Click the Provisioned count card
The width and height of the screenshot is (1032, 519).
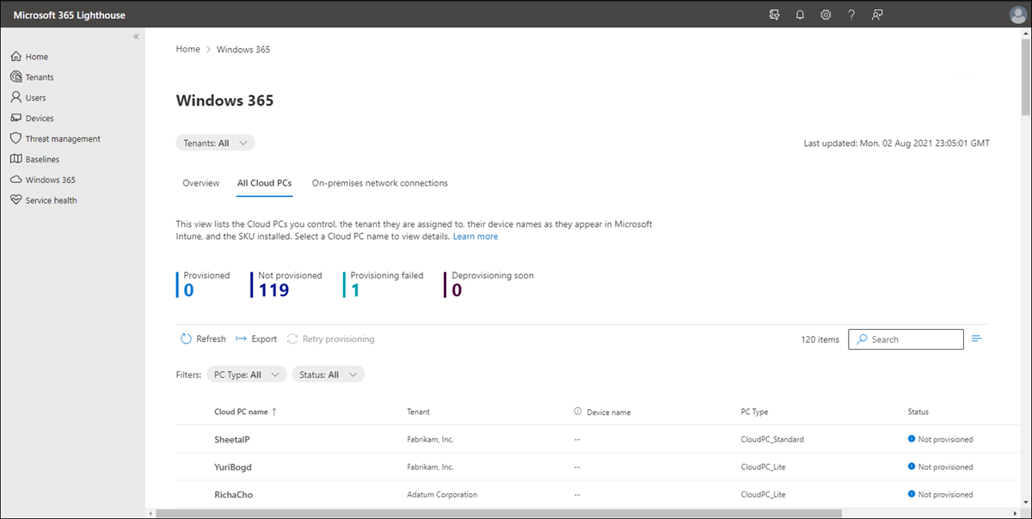pos(204,284)
